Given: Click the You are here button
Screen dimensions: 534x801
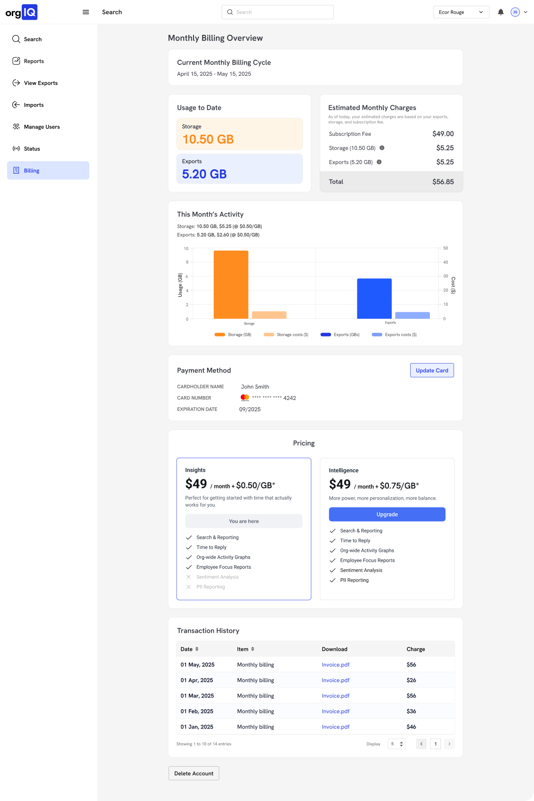Looking at the screenshot, I should click(x=244, y=521).
